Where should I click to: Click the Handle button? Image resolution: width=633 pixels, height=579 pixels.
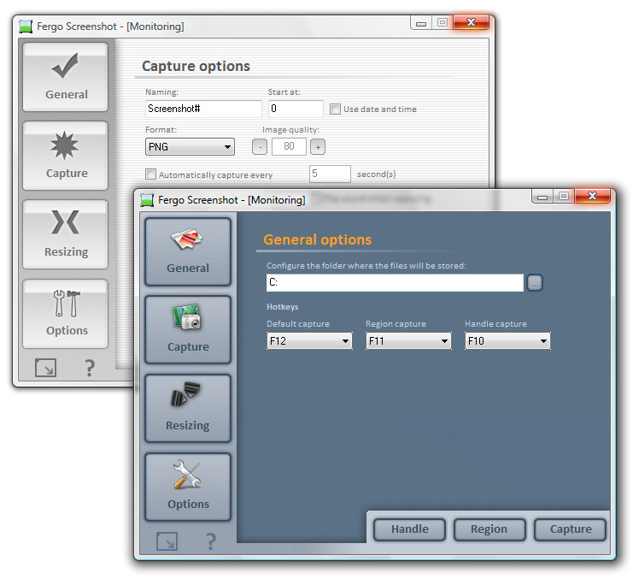410,529
